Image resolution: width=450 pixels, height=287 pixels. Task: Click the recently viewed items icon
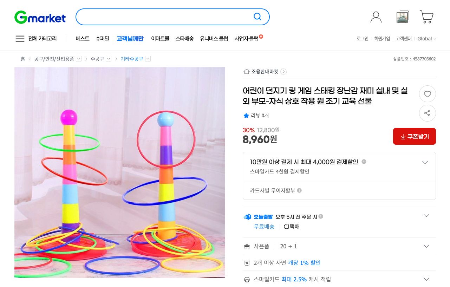[x=402, y=16]
